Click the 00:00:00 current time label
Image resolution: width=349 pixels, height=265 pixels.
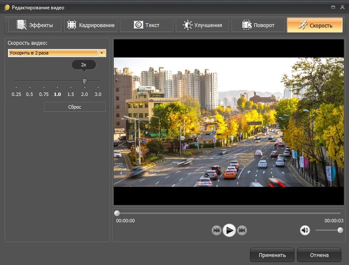point(125,221)
